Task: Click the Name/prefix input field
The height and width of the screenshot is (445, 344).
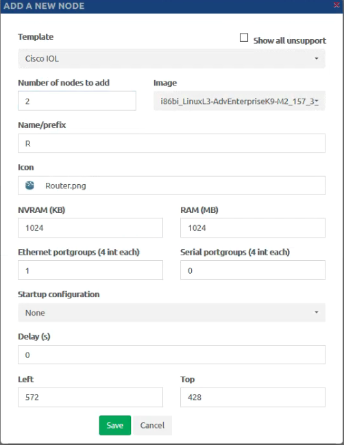Action: [x=171, y=143]
